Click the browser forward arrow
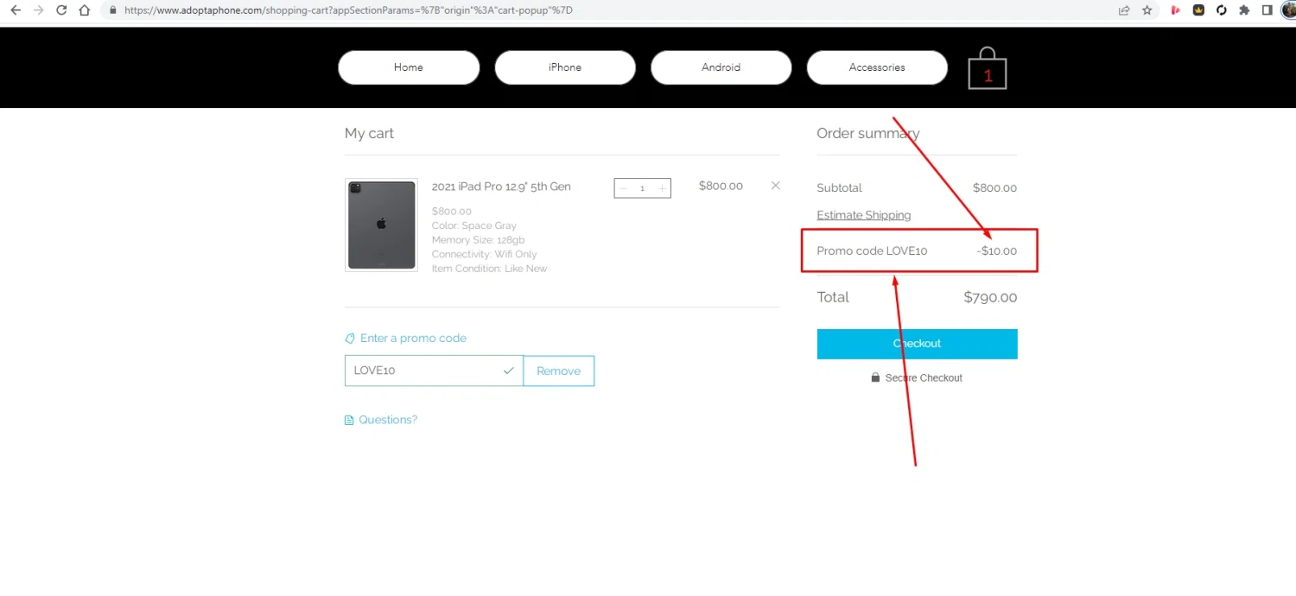 [x=38, y=10]
